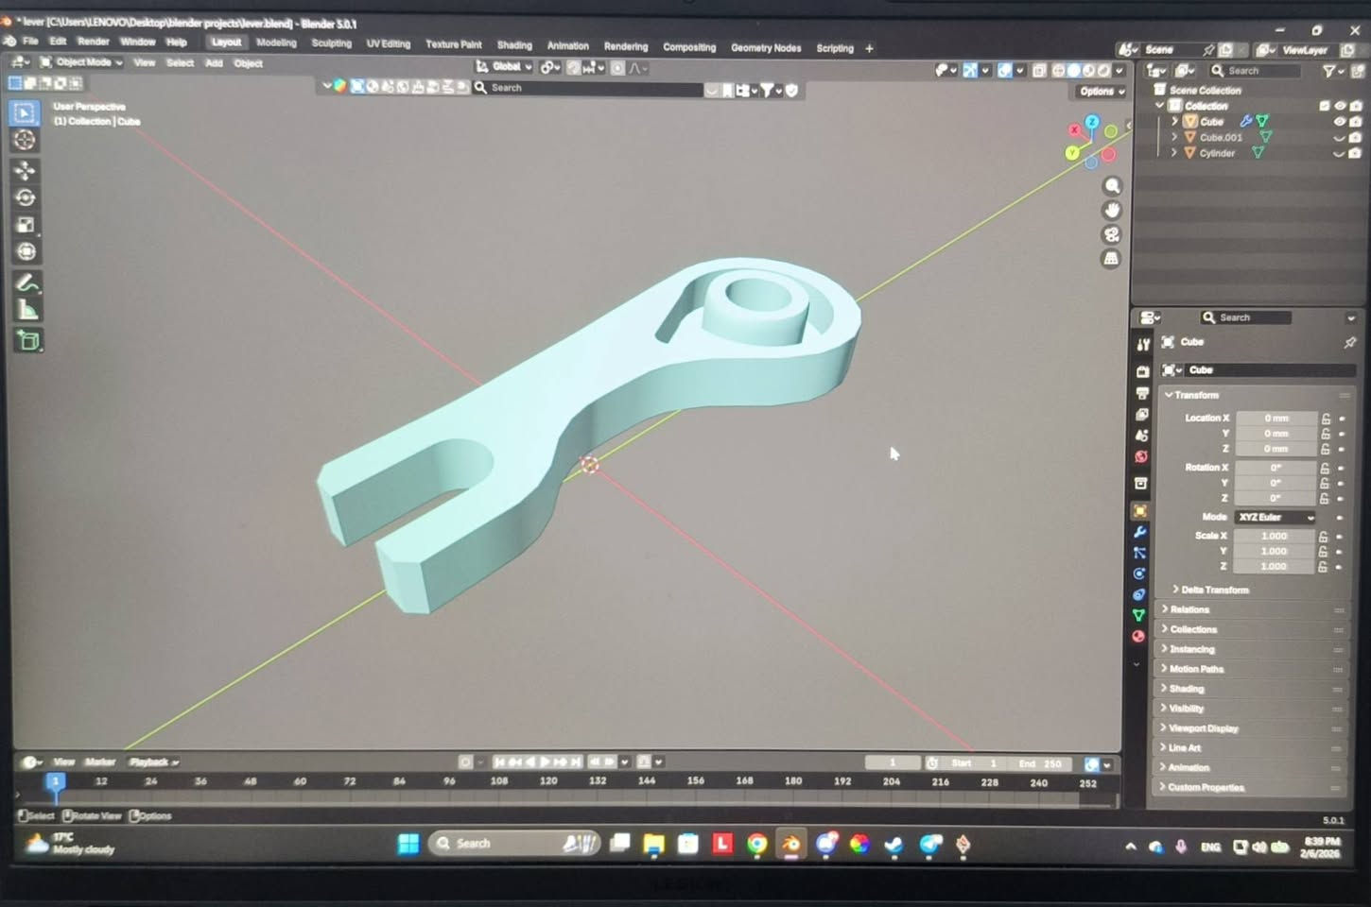Open the Sculpting workspace tab
The width and height of the screenshot is (1371, 907).
click(331, 43)
